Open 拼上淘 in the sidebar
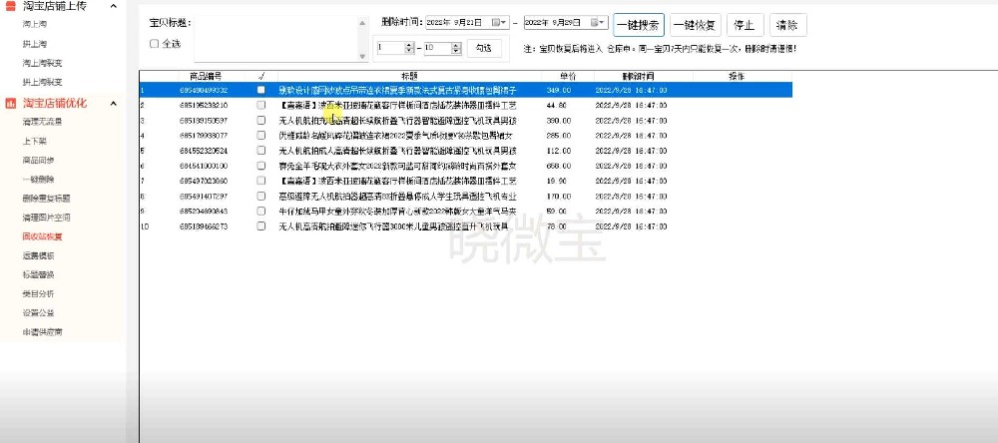Image resolution: width=998 pixels, height=443 pixels. pyautogui.click(x=34, y=44)
